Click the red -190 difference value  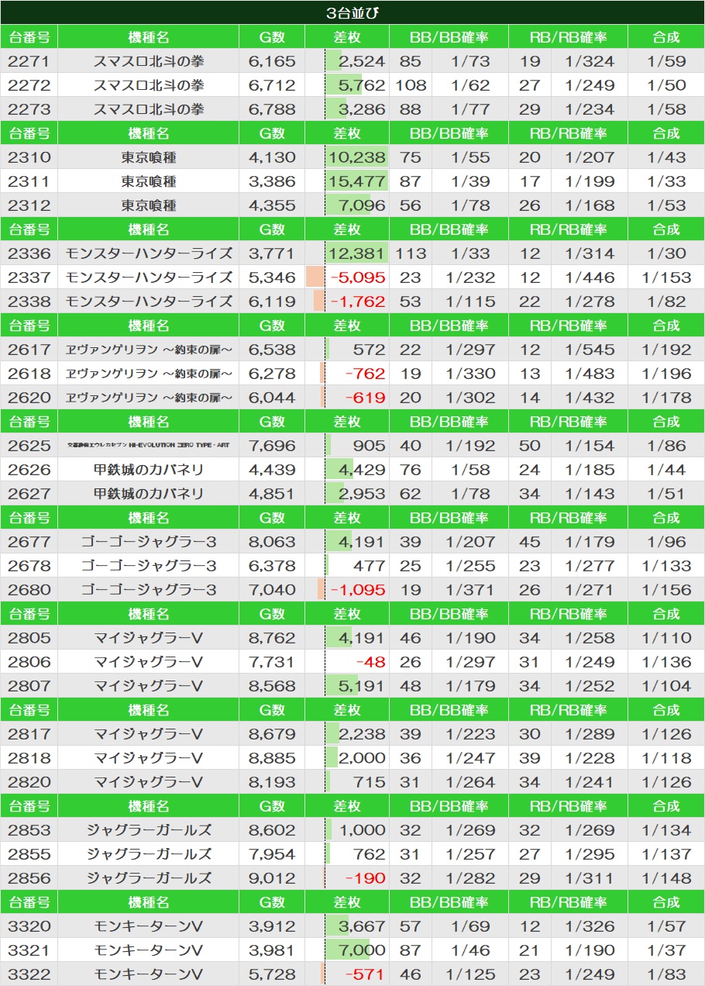[x=365, y=878]
